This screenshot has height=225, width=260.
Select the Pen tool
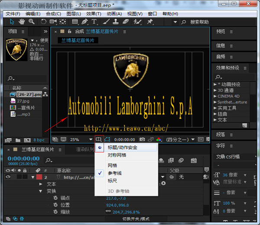84,22
